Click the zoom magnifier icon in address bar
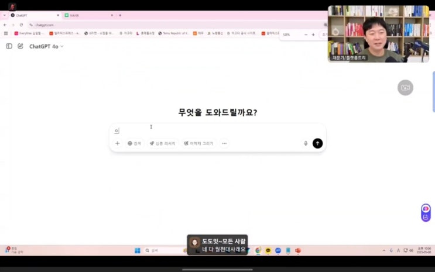The height and width of the screenshot is (272, 435). tap(326, 25)
